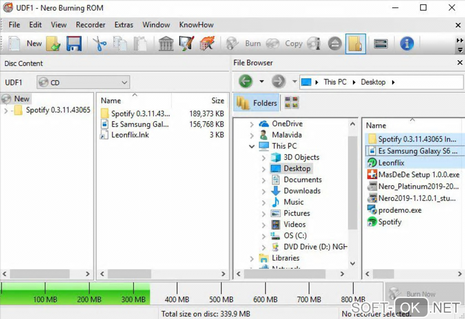Launch Nero CoverDesigner pencil icon
Image resolution: width=465 pixels, height=319 pixels.
point(187,44)
